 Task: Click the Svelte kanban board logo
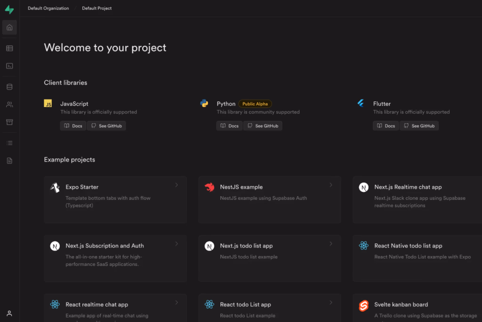364,305
